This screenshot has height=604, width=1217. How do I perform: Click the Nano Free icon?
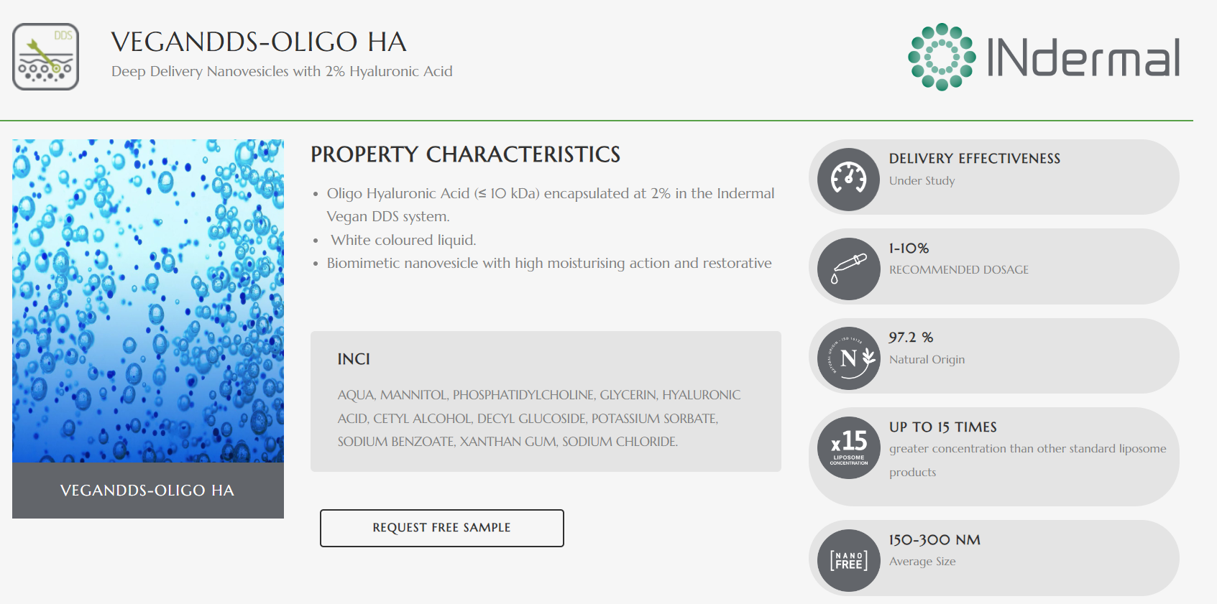[849, 560]
